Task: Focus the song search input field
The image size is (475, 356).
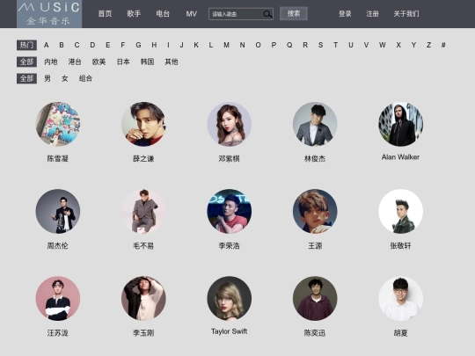Action: click(x=241, y=14)
